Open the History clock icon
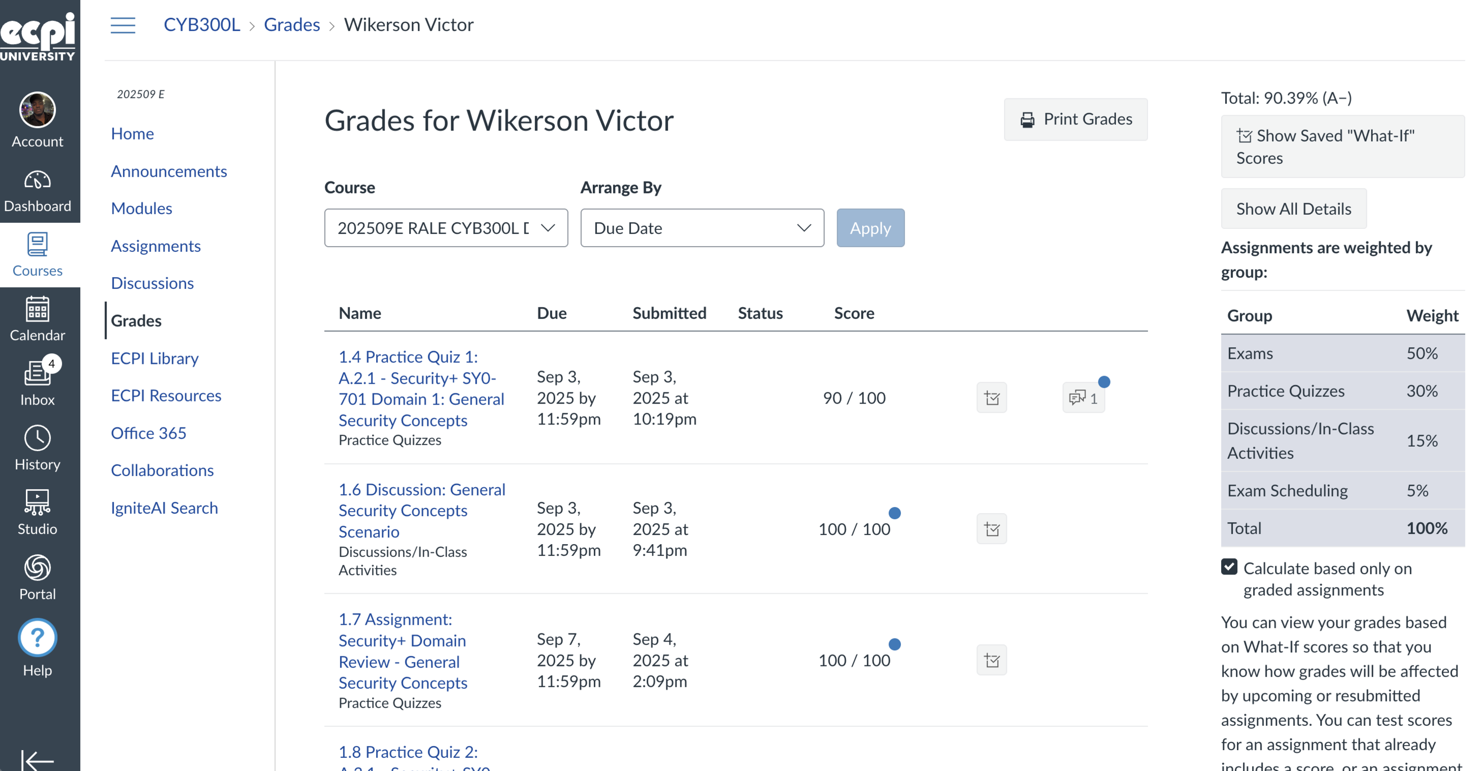The width and height of the screenshot is (1482, 771). pyautogui.click(x=38, y=449)
